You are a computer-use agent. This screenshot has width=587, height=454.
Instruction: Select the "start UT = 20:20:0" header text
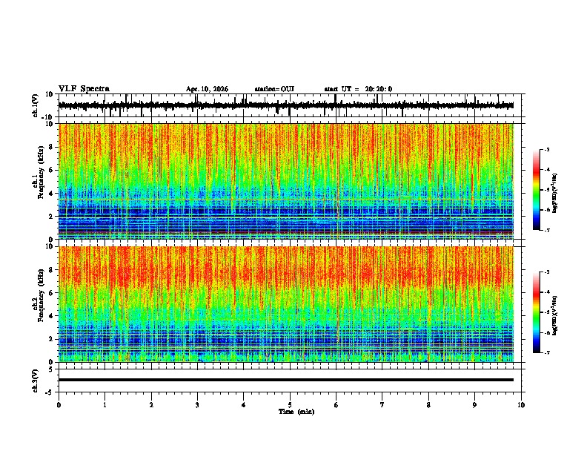pos(358,89)
